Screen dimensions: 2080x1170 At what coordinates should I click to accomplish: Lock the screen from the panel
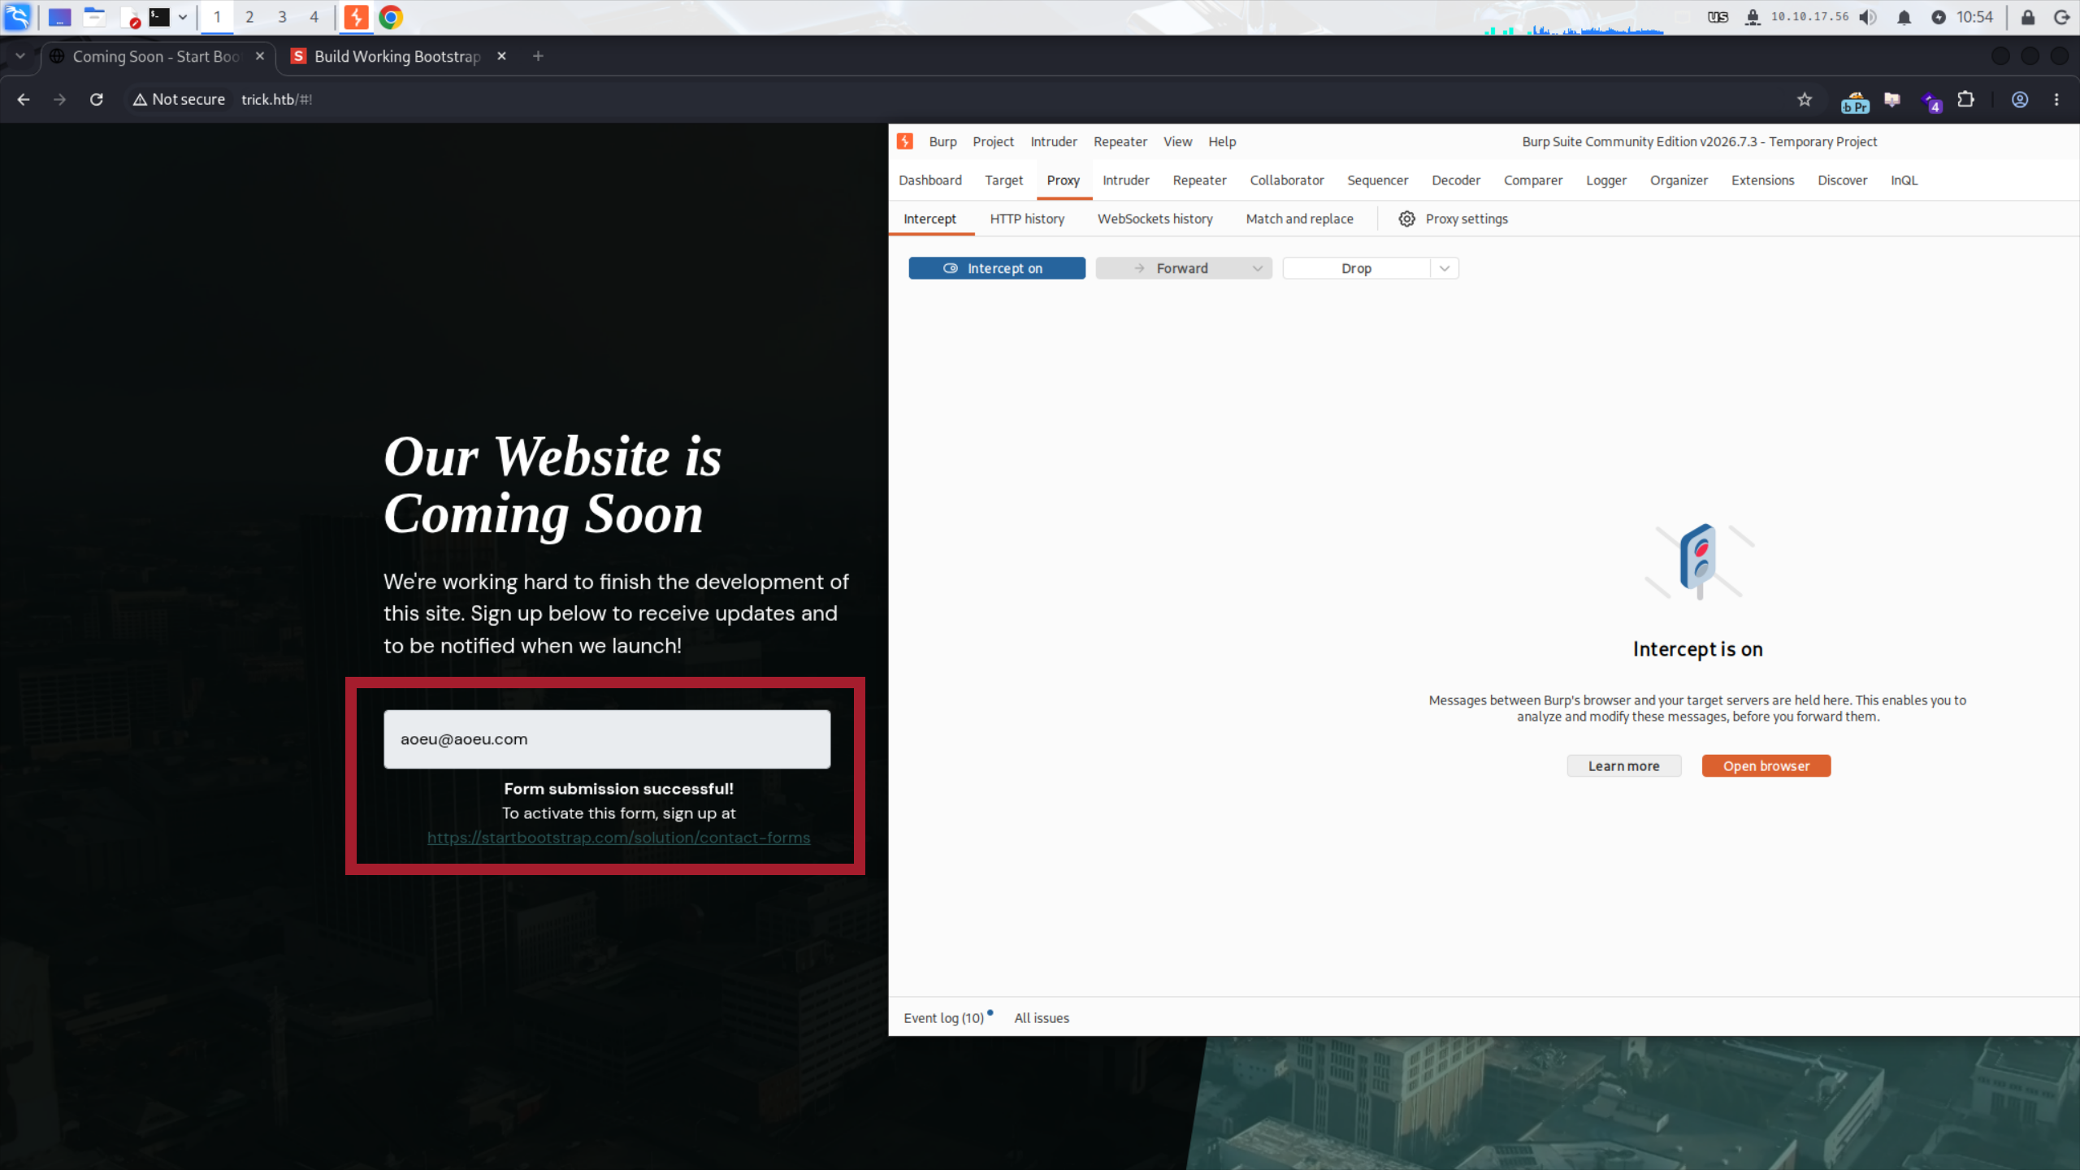coord(2028,17)
